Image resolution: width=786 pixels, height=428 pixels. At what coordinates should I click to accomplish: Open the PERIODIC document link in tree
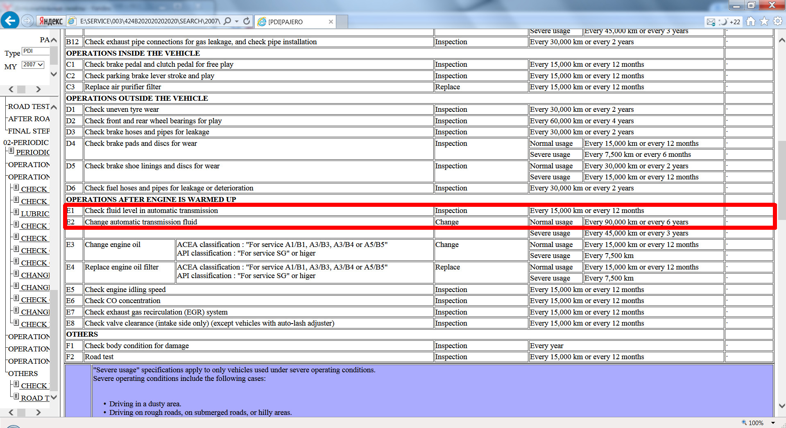(33, 152)
